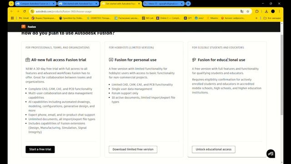The height and width of the screenshot is (164, 291).
Task: Open the NIS Lab bookmark
Action: pos(148,18)
